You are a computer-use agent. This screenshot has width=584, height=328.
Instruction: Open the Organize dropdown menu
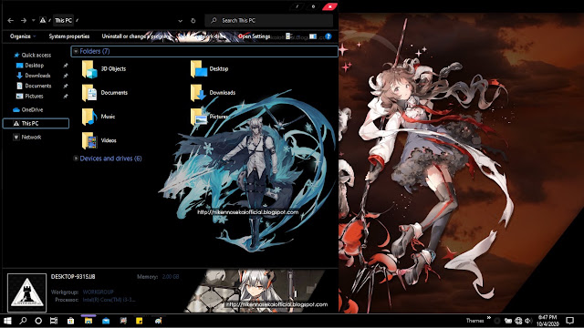(23, 36)
